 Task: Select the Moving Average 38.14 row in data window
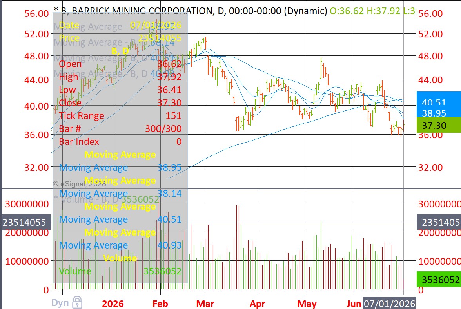point(120,194)
